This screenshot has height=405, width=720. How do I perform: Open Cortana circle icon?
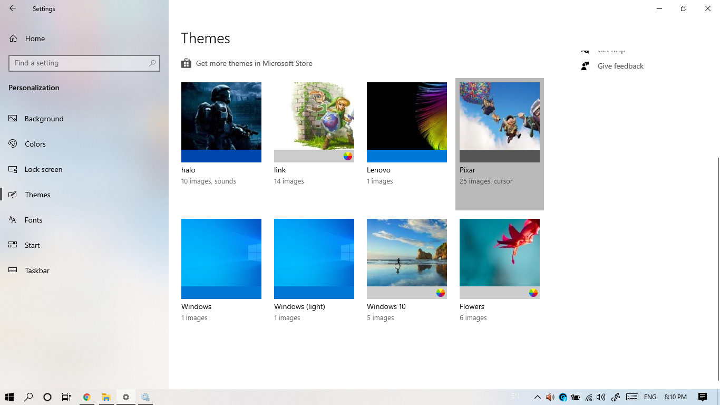(47, 397)
